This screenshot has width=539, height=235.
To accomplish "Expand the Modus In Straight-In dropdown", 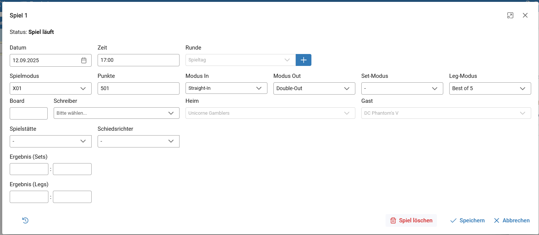I will 226,88.
